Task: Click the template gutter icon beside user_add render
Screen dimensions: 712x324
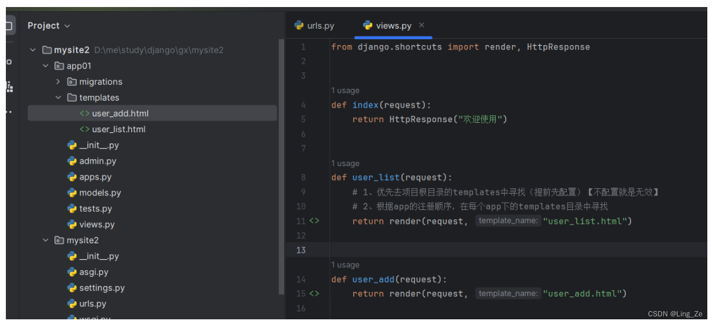Action: pyautogui.click(x=315, y=294)
